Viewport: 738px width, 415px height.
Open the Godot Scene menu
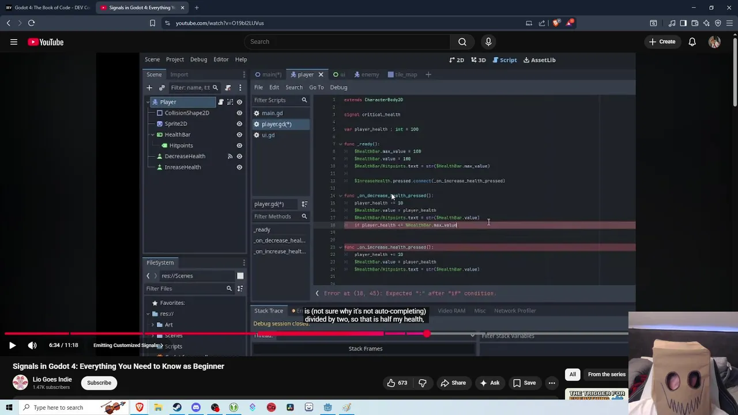152,59
